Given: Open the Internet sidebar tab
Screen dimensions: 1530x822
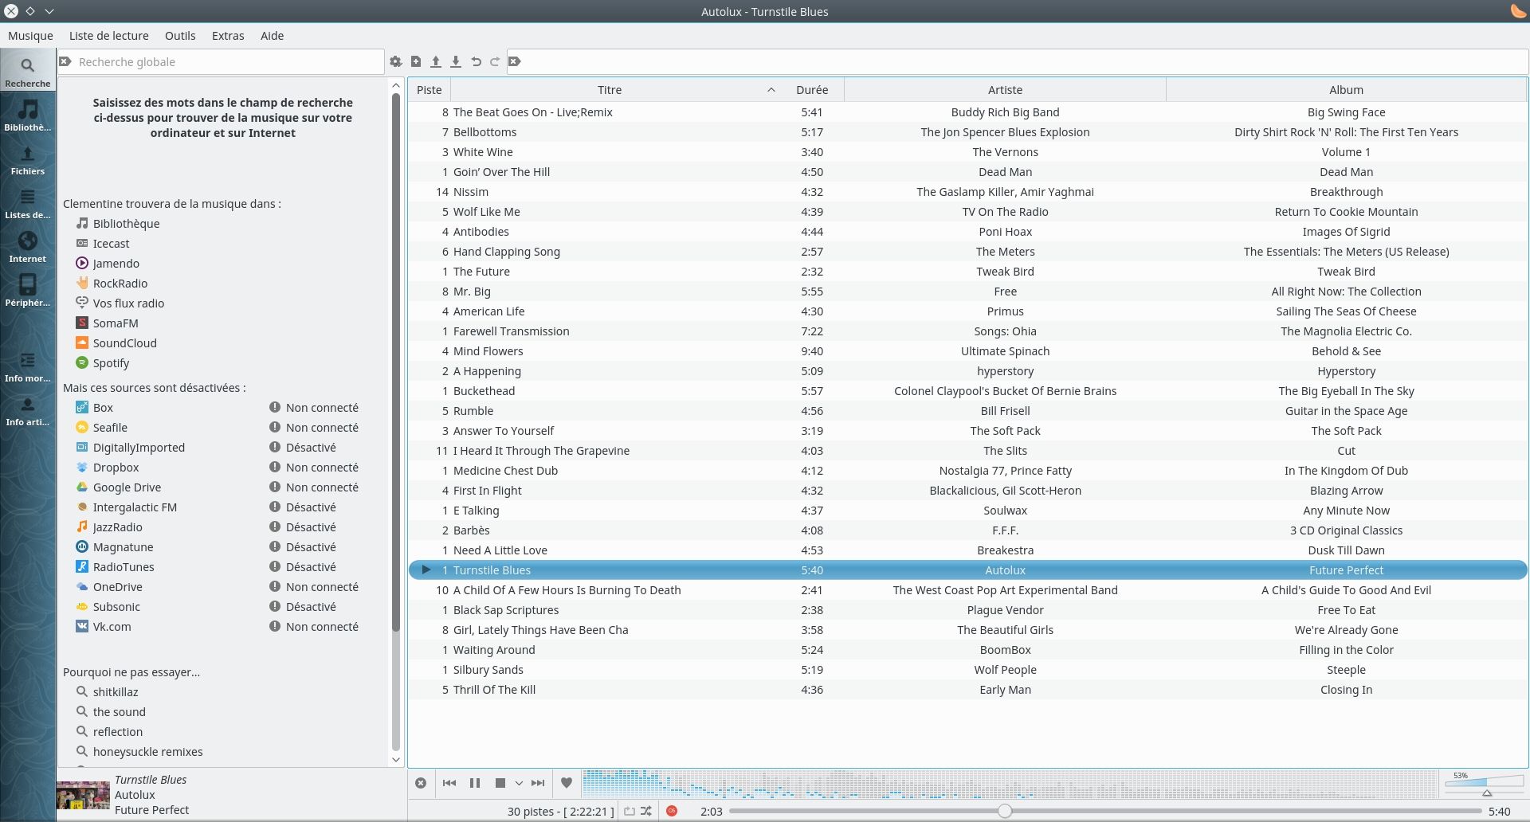Looking at the screenshot, I should coord(28,245).
